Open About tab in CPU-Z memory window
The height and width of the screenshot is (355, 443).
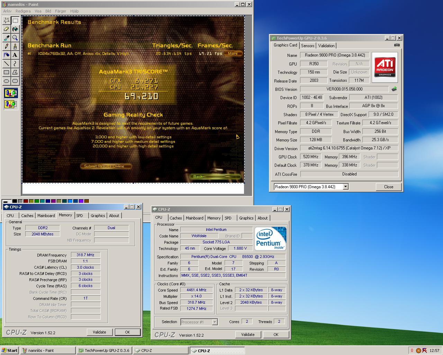(114, 216)
